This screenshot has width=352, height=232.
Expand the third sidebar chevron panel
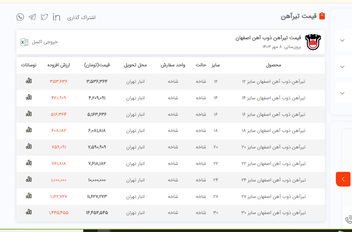(x=342, y=93)
